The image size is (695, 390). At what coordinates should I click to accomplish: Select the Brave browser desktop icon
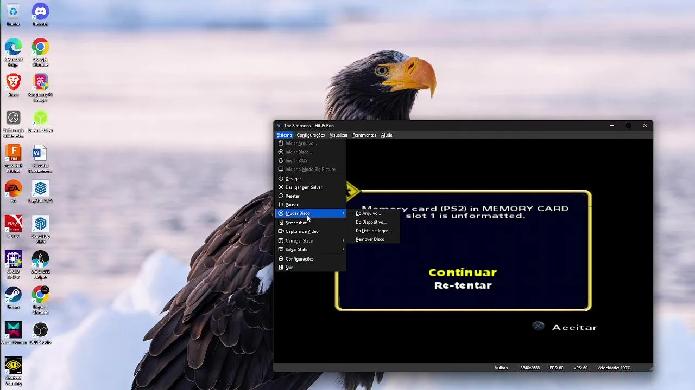click(x=13, y=86)
